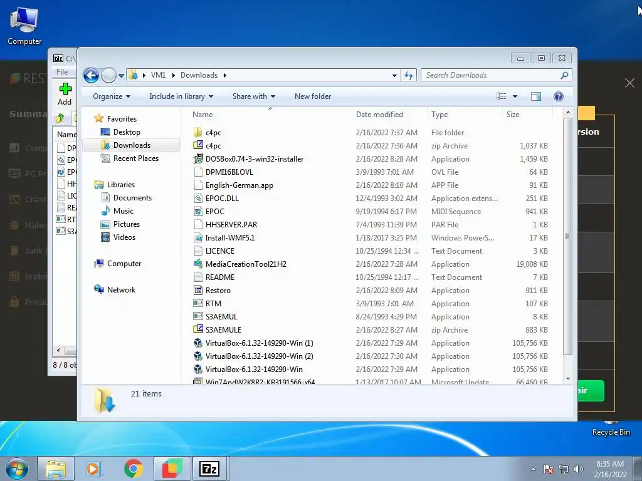
Task: Select the c4pc zip archive icon
Action: coord(197,145)
